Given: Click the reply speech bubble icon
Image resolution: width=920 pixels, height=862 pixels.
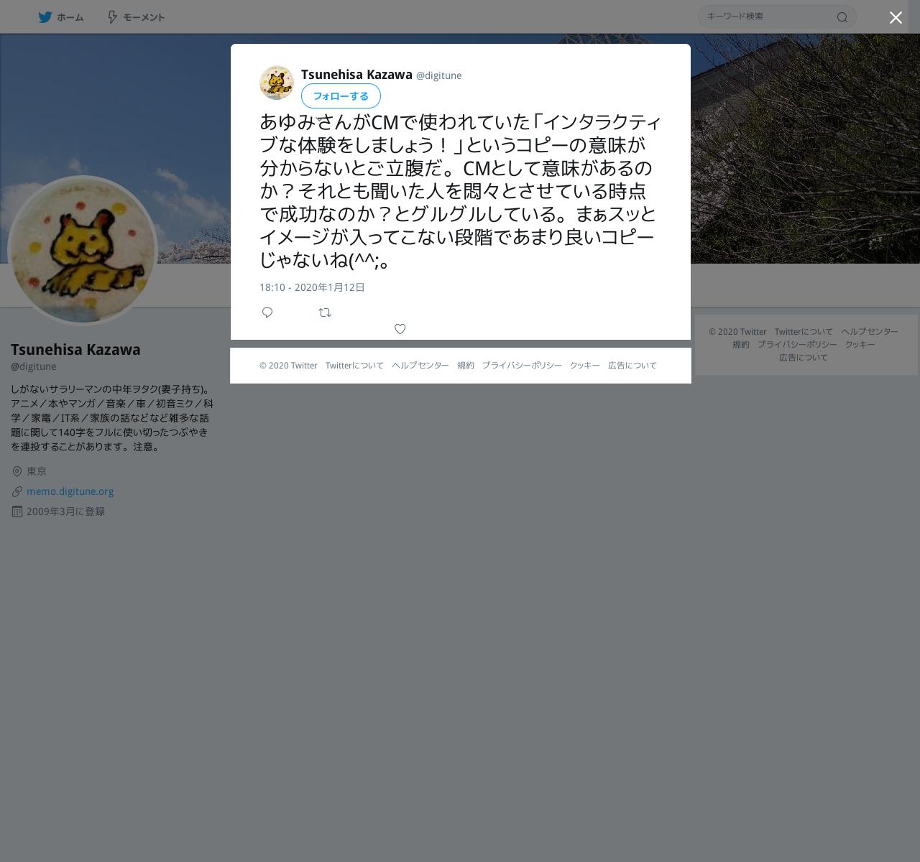Looking at the screenshot, I should [x=267, y=312].
